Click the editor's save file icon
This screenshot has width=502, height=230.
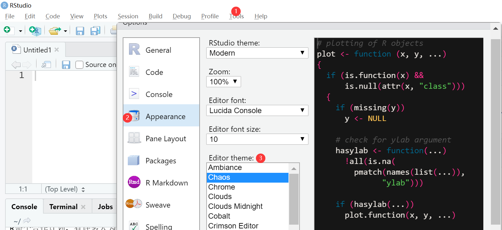click(x=66, y=65)
